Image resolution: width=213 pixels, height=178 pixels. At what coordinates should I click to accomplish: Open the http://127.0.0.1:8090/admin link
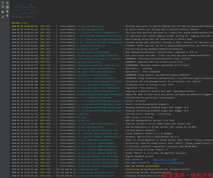[x=168, y=163]
